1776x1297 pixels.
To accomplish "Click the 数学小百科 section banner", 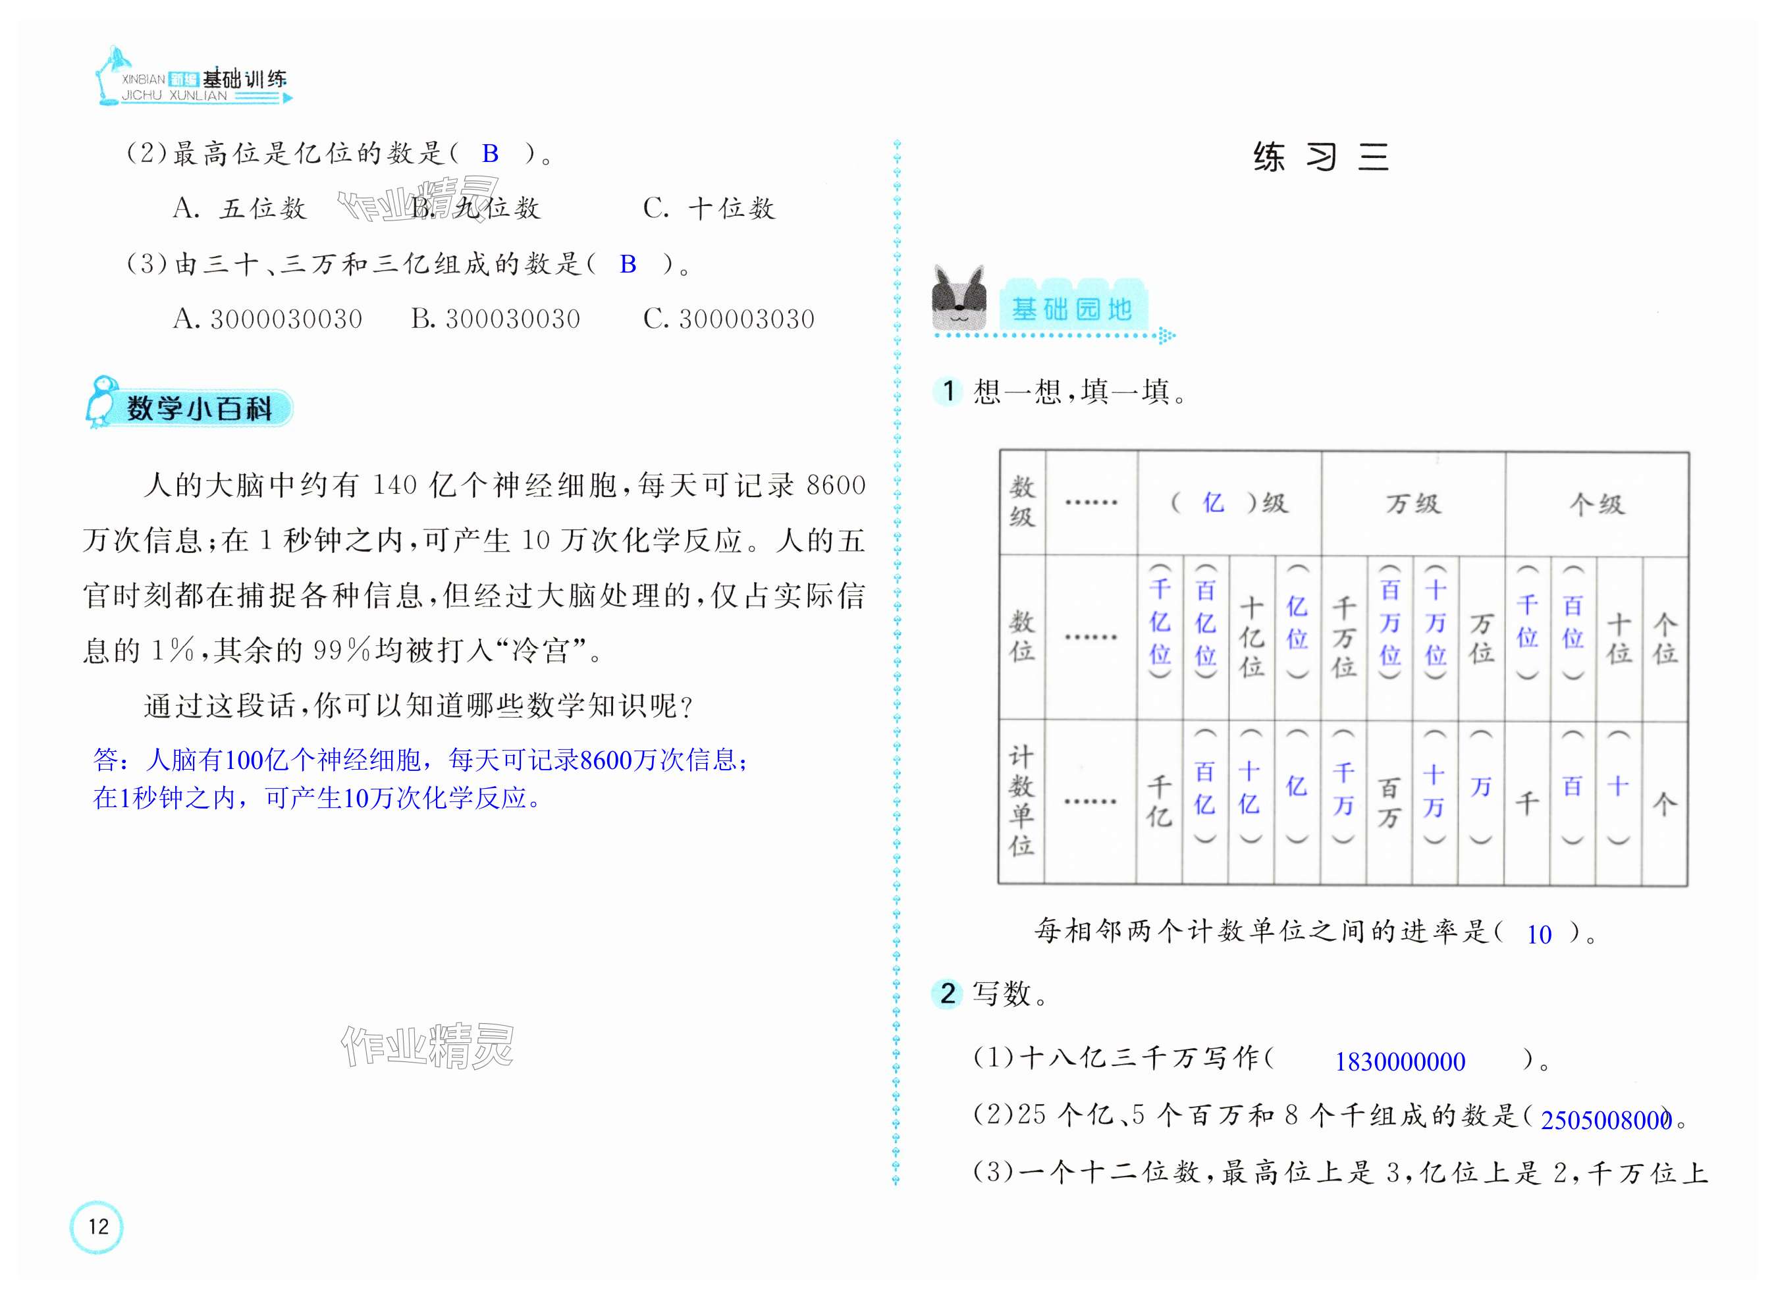I will pyautogui.click(x=200, y=408).
